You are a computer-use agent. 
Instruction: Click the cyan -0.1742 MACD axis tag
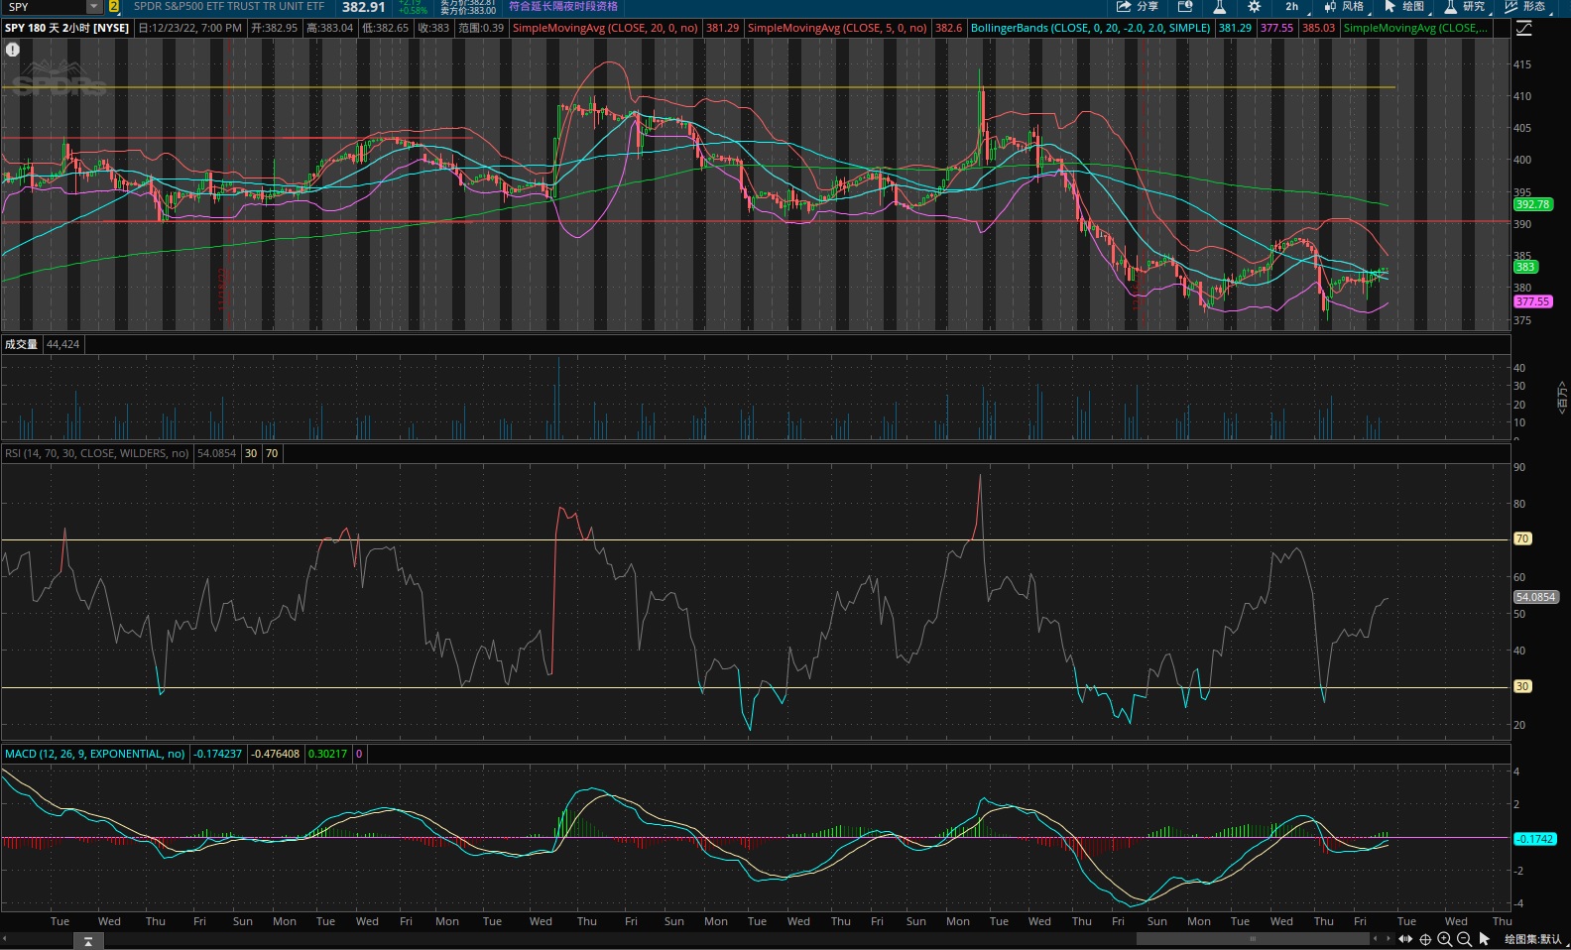(x=1534, y=839)
